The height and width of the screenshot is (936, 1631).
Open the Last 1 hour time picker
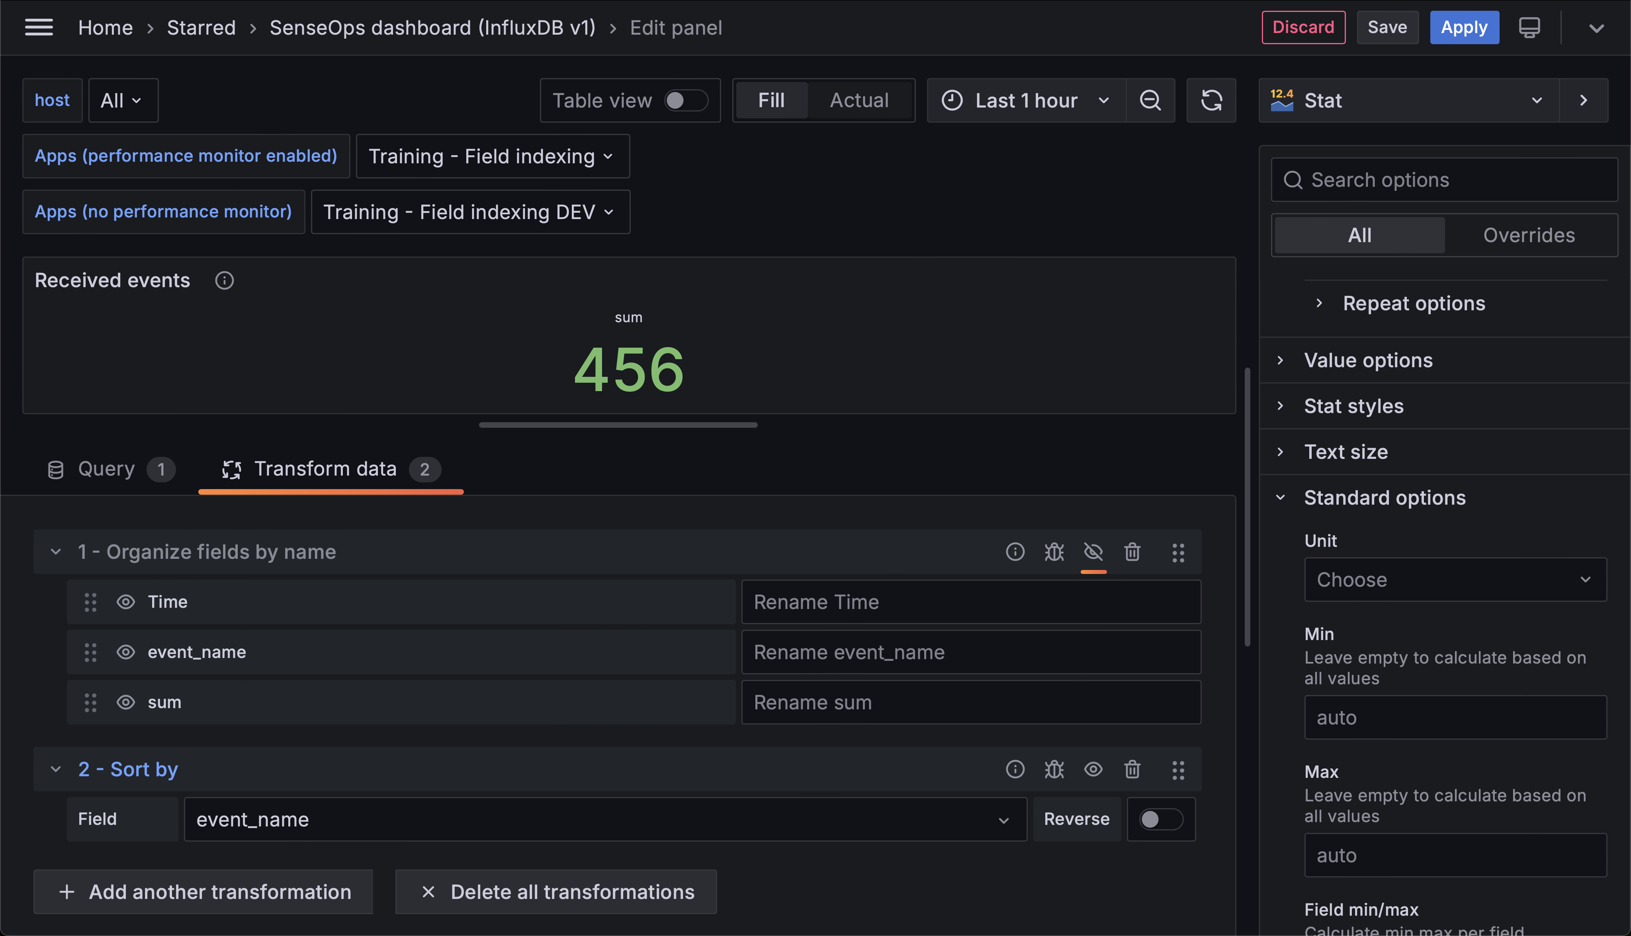pos(1026,100)
